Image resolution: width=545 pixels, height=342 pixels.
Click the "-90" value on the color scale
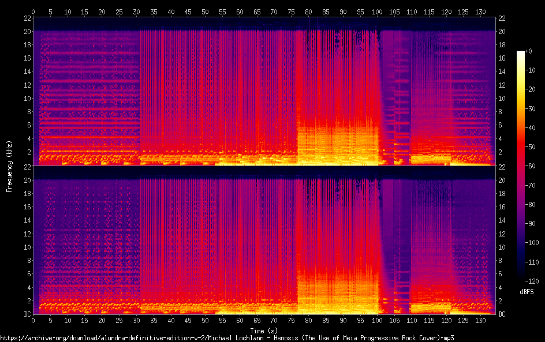[x=531, y=224]
